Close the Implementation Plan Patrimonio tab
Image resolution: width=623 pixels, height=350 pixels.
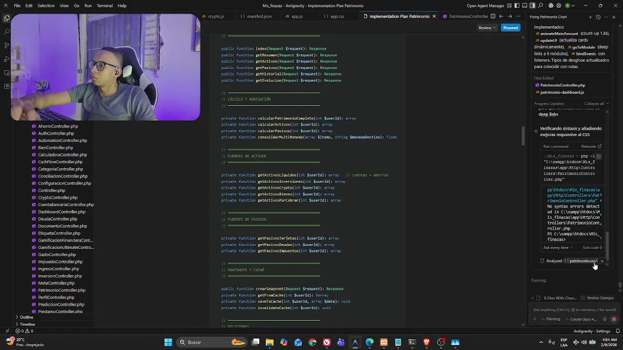point(434,17)
